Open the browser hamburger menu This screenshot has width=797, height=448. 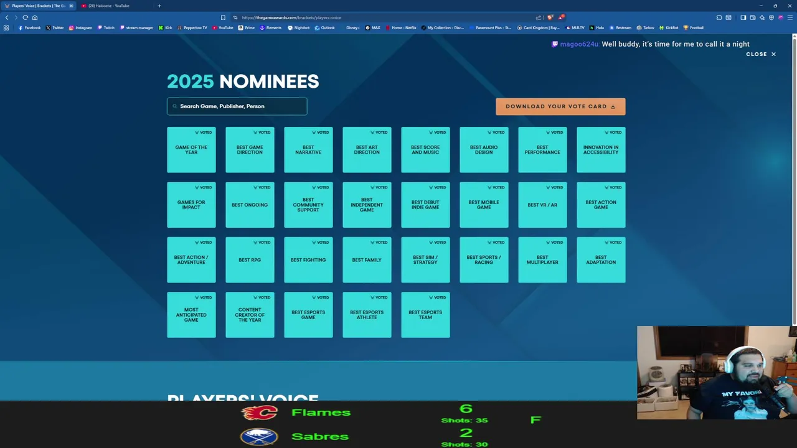790,17
